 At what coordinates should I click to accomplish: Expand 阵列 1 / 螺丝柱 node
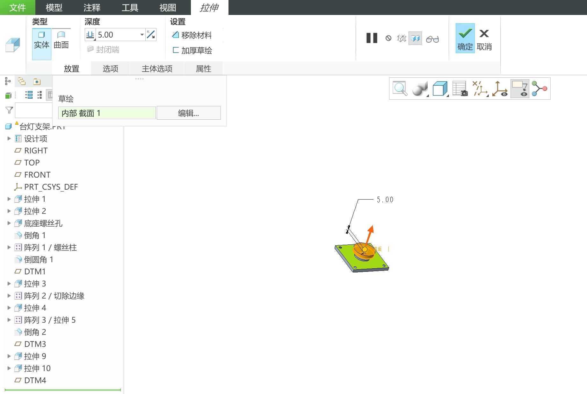click(9, 247)
